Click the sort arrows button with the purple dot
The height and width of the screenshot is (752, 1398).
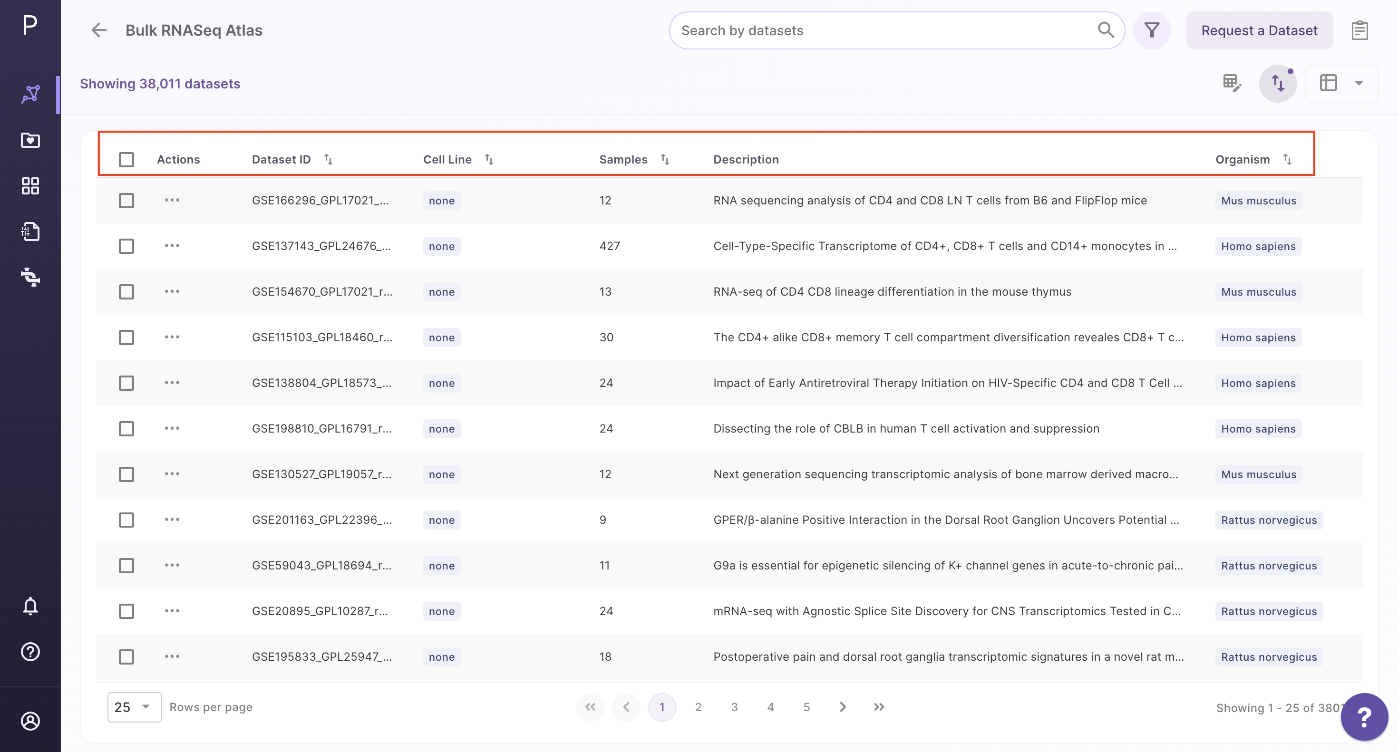coord(1278,83)
